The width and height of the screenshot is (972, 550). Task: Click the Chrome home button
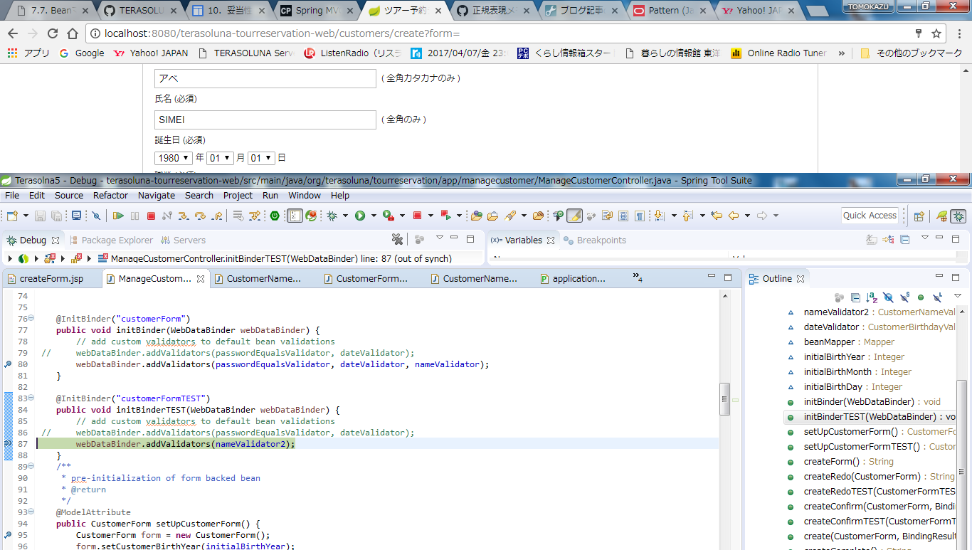coord(72,33)
